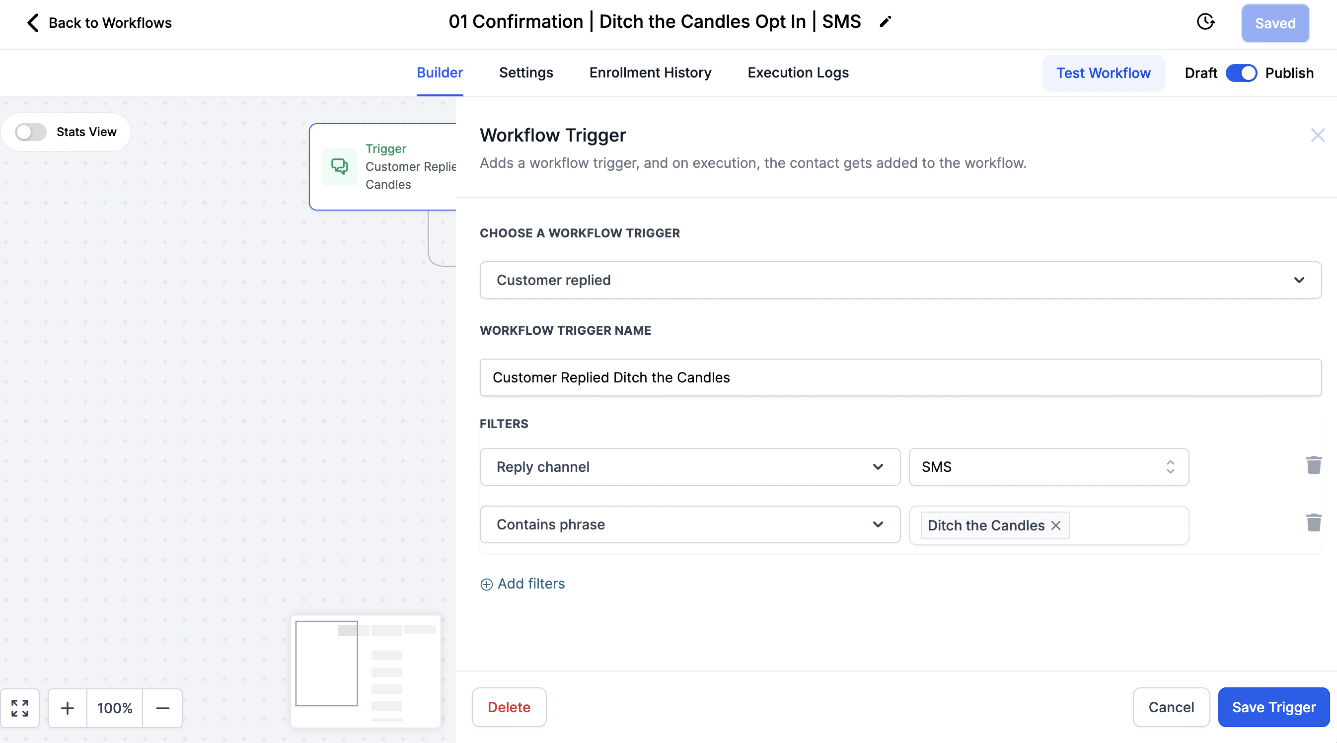The height and width of the screenshot is (743, 1337).
Task: Click the pencil icon to rename workflow
Action: pyautogui.click(x=886, y=22)
